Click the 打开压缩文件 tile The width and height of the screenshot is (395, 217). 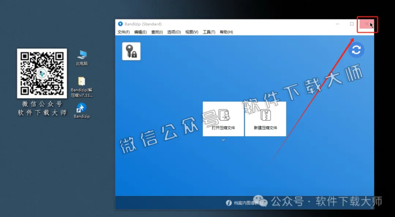[223, 119]
